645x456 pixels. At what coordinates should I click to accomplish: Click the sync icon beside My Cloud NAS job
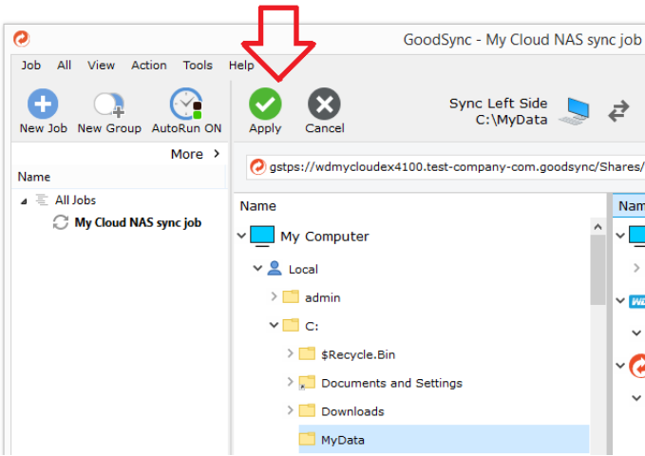[x=61, y=222]
